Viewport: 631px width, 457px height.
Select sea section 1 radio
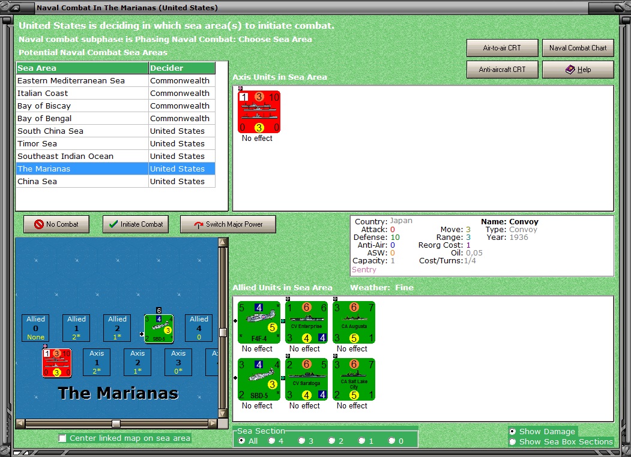point(362,441)
